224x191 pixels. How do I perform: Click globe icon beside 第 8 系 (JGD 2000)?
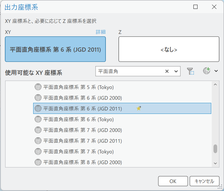38,162
